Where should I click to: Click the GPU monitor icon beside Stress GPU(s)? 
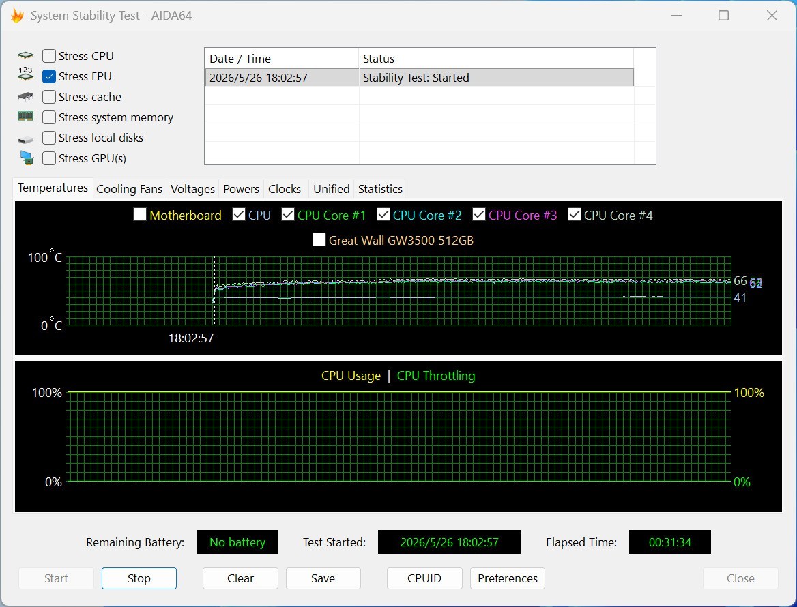[x=27, y=158]
